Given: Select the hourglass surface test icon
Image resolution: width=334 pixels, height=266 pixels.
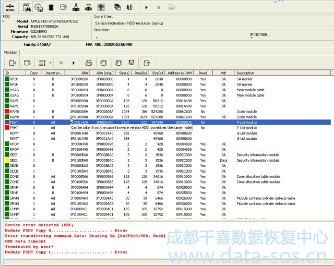Looking at the screenshot, I should pos(88,8).
